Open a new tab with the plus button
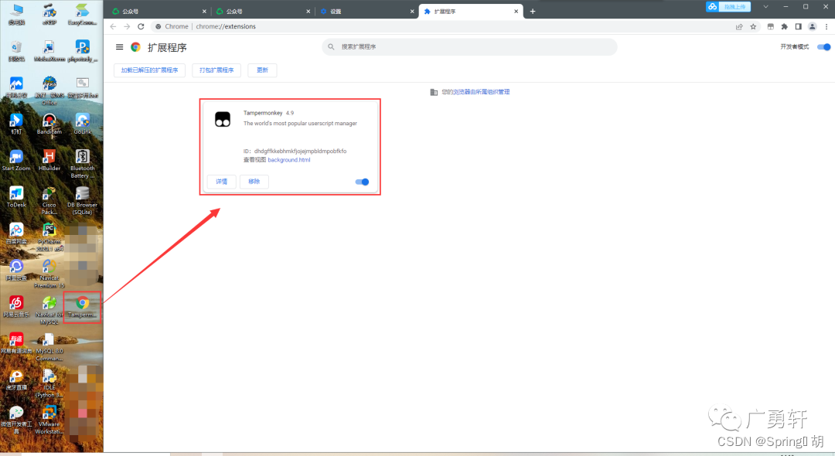This screenshot has width=835, height=456. click(533, 11)
